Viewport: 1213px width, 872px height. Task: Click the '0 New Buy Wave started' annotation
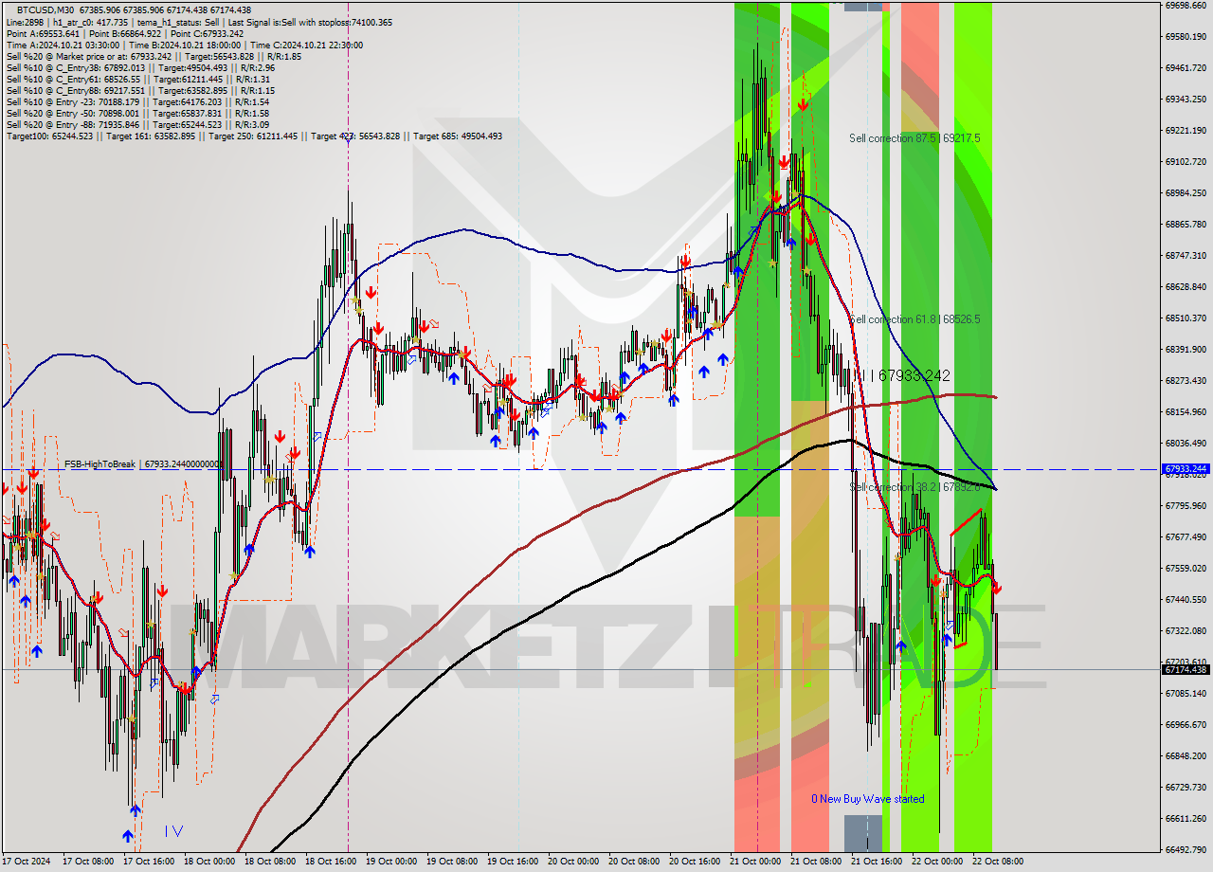[867, 799]
